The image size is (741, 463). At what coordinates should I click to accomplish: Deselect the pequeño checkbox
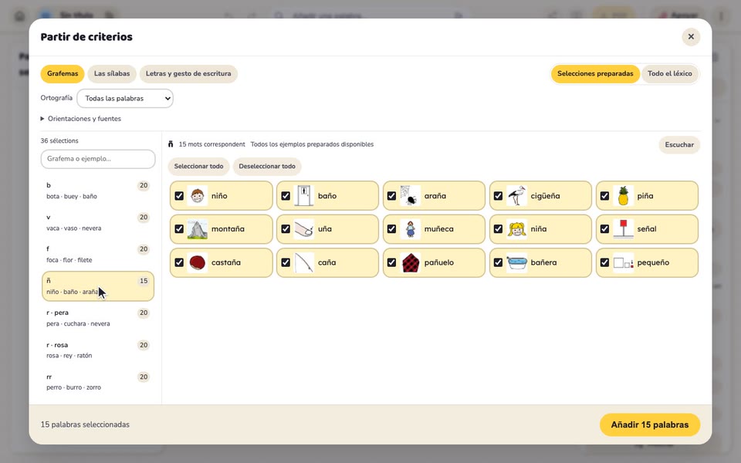point(604,262)
